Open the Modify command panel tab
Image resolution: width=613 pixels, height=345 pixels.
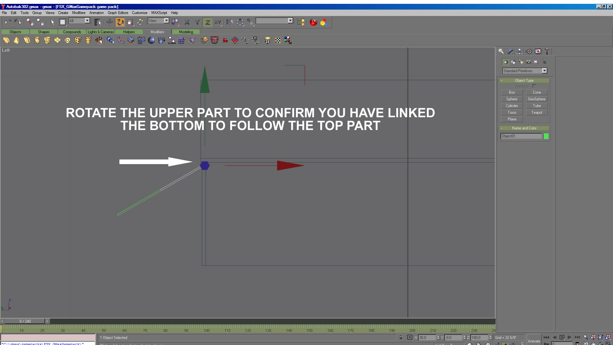point(510,51)
